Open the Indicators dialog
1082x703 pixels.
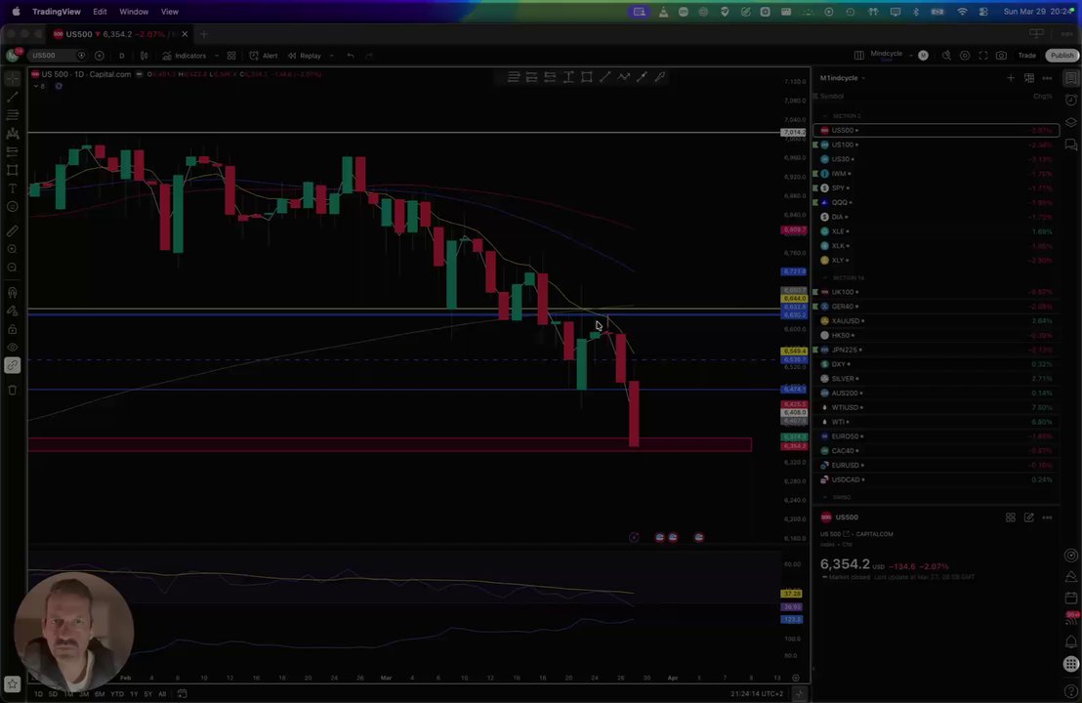185,56
